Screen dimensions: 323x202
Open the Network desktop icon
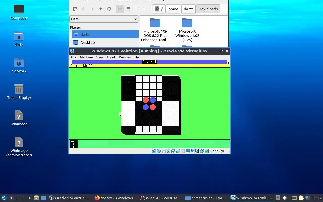[19, 65]
